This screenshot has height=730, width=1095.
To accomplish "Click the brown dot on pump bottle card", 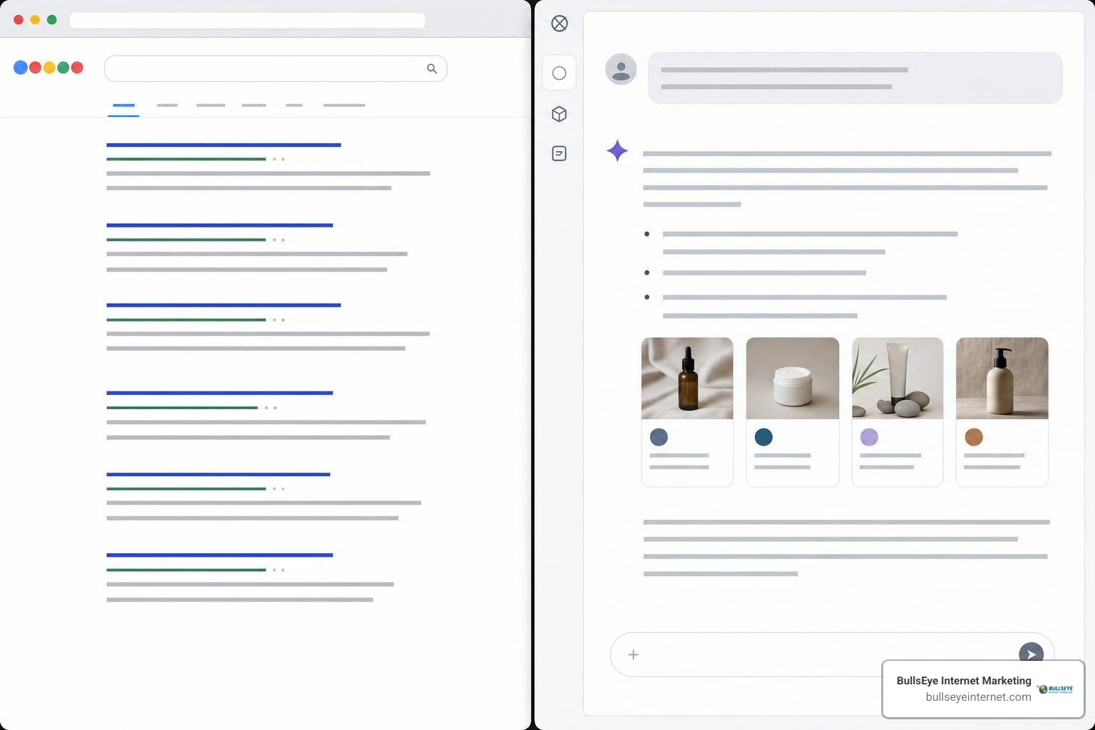I will (x=974, y=437).
